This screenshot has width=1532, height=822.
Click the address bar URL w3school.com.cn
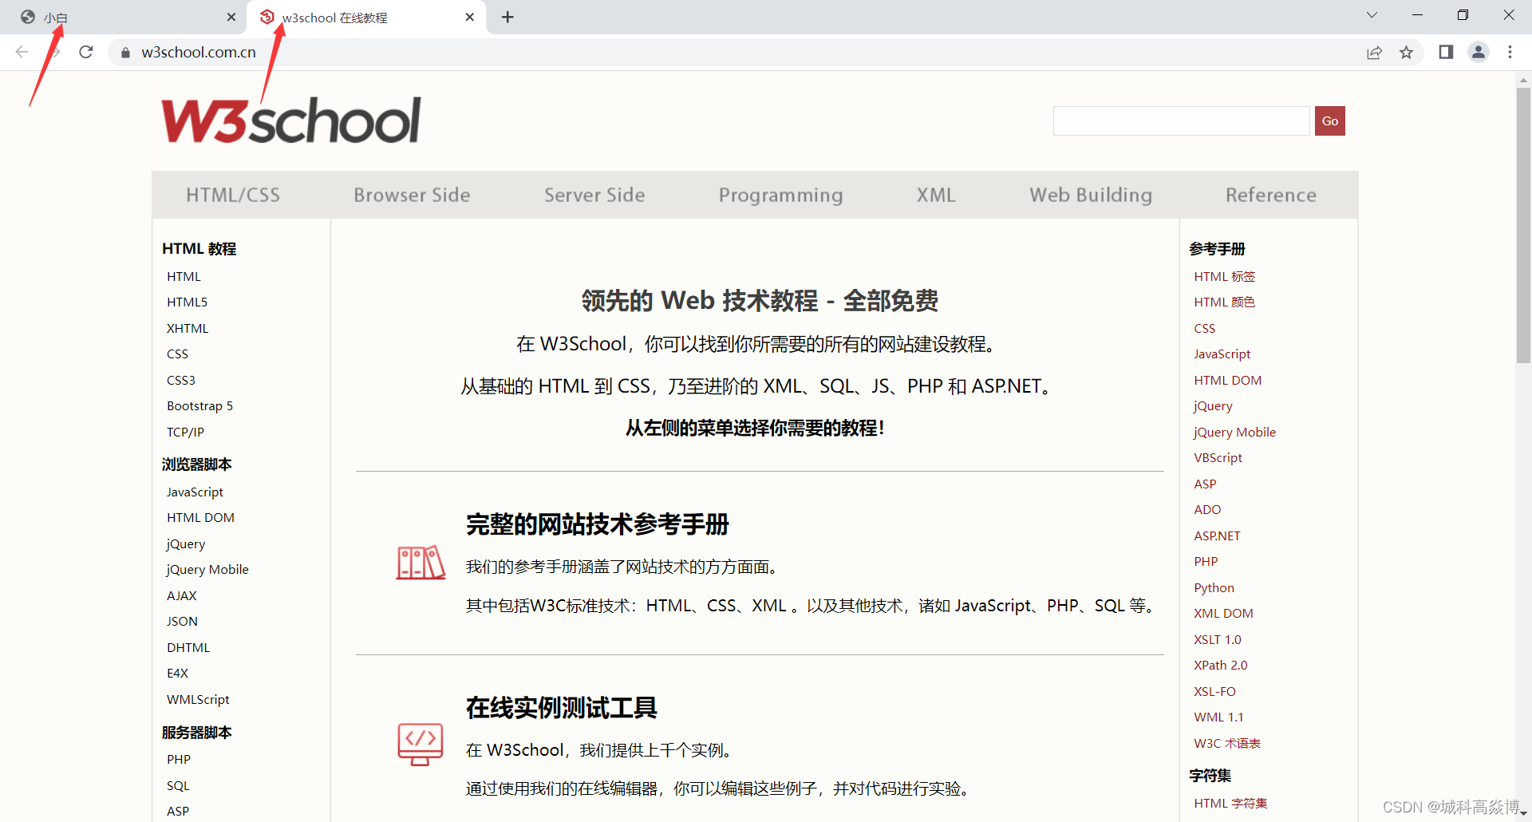click(199, 52)
